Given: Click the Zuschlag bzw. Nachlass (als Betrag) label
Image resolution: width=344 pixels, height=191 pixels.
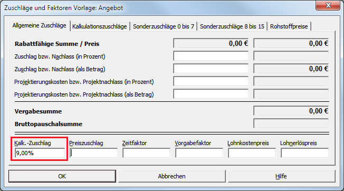Looking at the screenshot, I should [x=60, y=69].
